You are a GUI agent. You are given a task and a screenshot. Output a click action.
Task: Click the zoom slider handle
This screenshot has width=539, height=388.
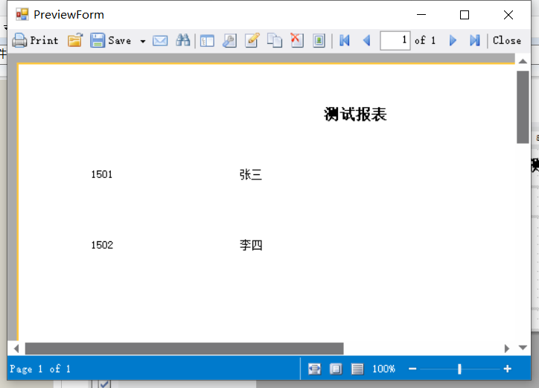click(459, 369)
